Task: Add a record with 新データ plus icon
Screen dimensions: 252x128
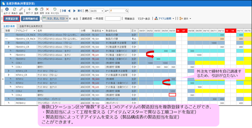Action: pyautogui.click(x=30, y=9)
